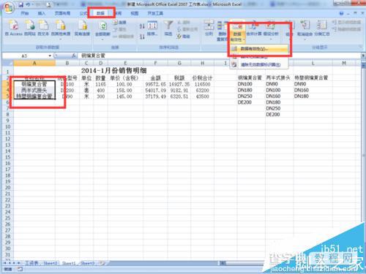The image size is (366, 274).
Task: Click Show Detail in outline group
Action: click(346, 23)
